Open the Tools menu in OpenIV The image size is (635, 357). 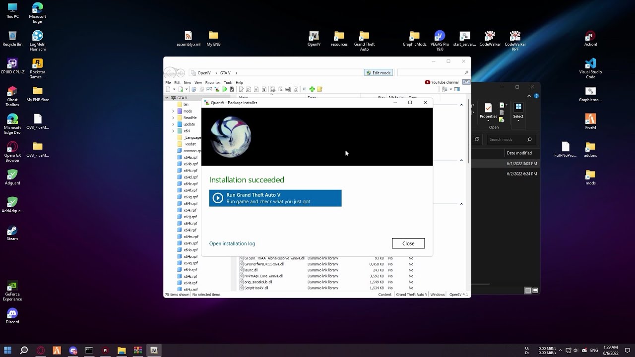pyautogui.click(x=228, y=83)
